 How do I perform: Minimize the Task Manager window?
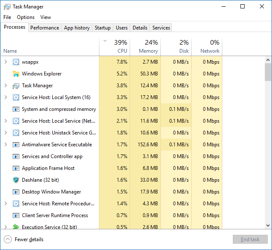click(x=224, y=7)
